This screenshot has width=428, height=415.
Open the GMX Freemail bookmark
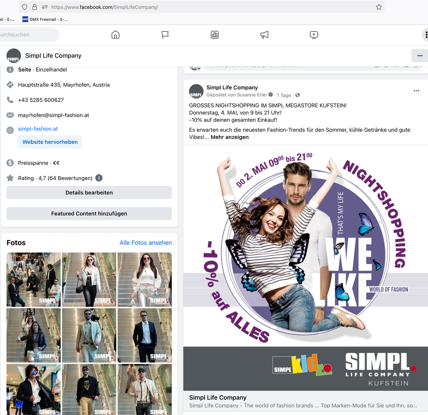[x=45, y=19]
